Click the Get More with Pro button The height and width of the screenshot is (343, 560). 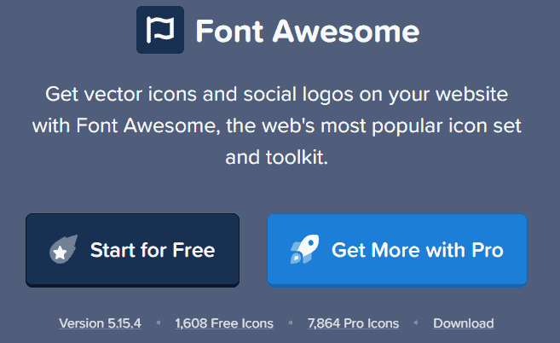click(x=397, y=250)
